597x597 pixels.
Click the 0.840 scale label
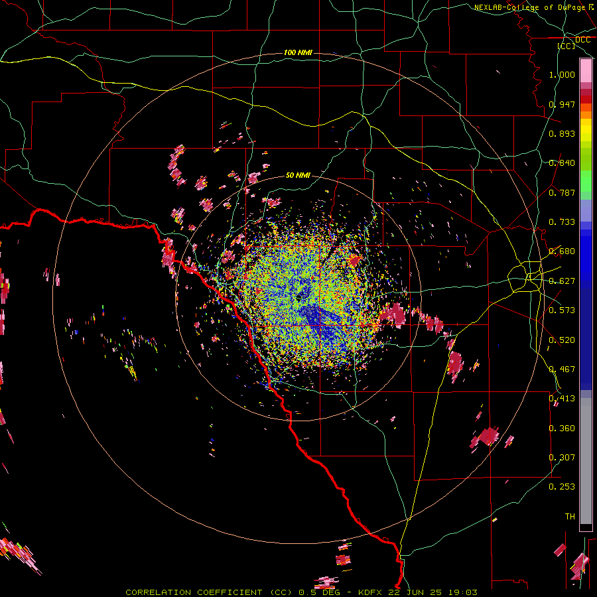point(562,163)
